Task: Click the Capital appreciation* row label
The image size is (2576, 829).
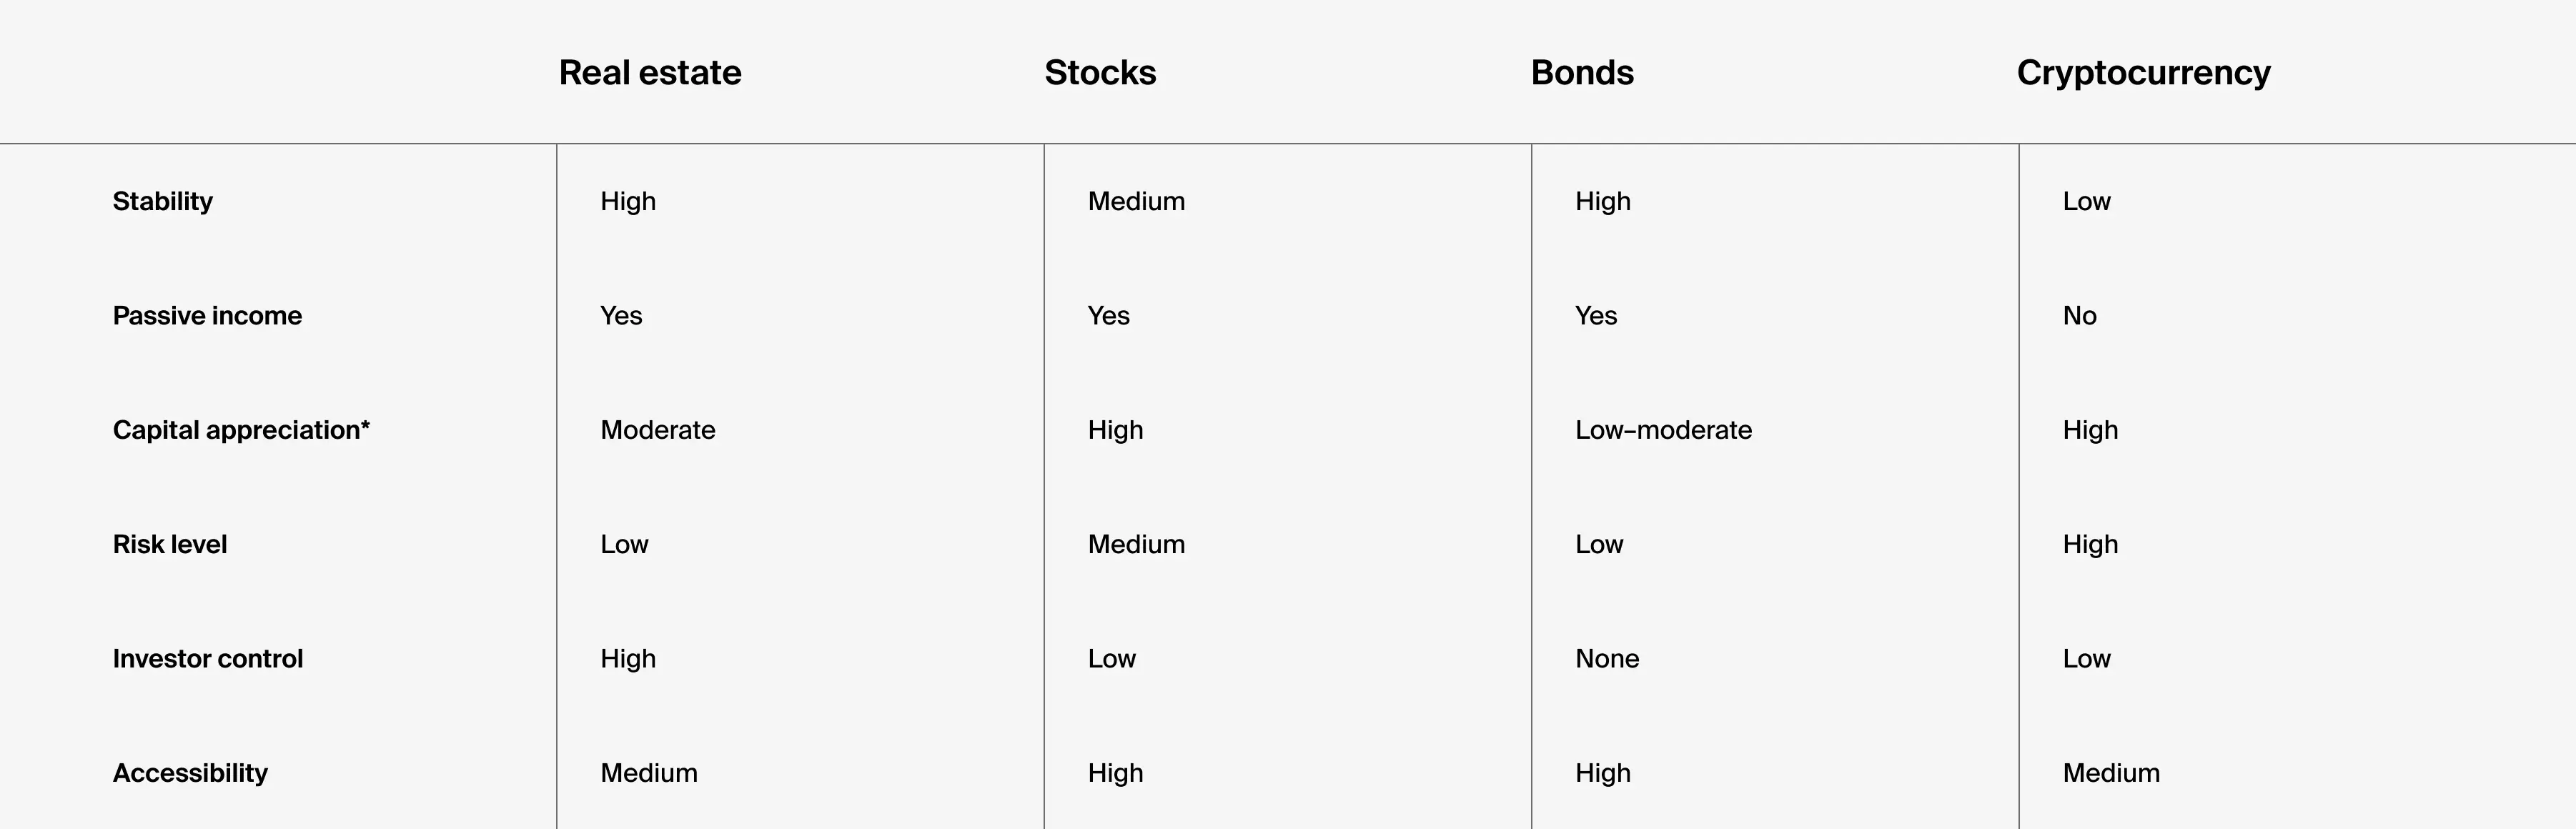Action: pos(241,430)
